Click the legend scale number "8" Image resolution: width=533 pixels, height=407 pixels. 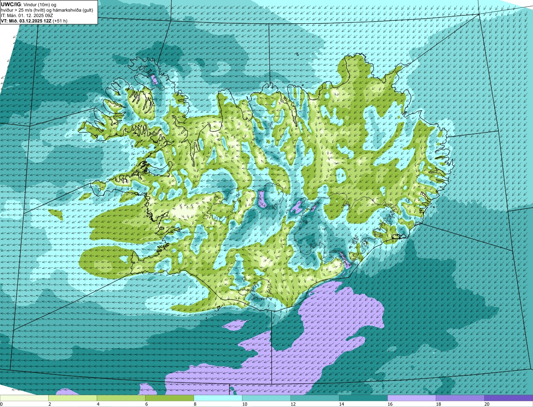click(194, 404)
